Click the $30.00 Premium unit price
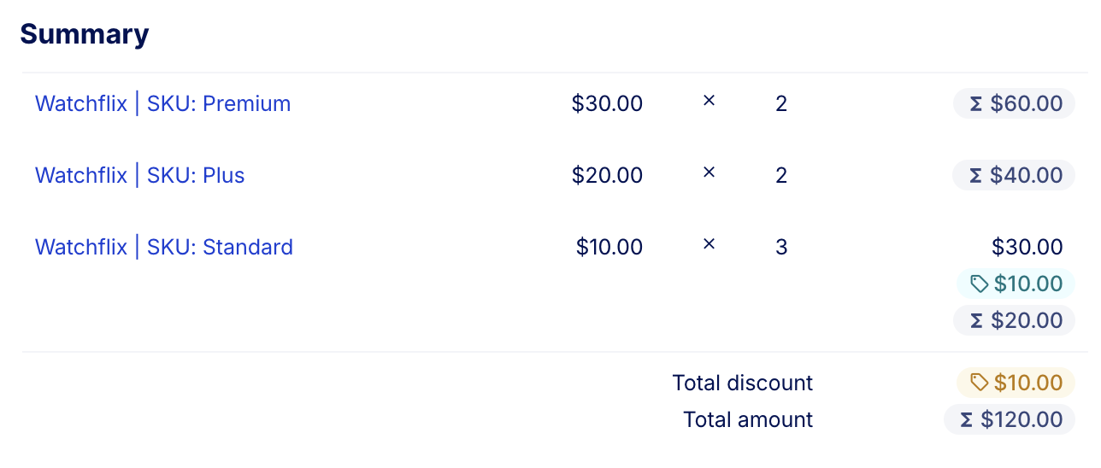Image resolution: width=1101 pixels, height=468 pixels. pos(607,104)
